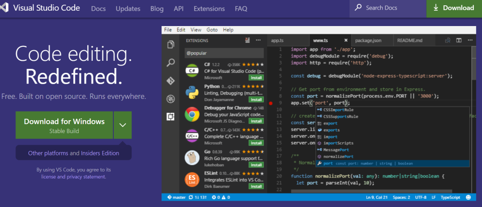The height and width of the screenshot is (207, 482).
Task: Click the Python extension logo
Action: [192, 93]
